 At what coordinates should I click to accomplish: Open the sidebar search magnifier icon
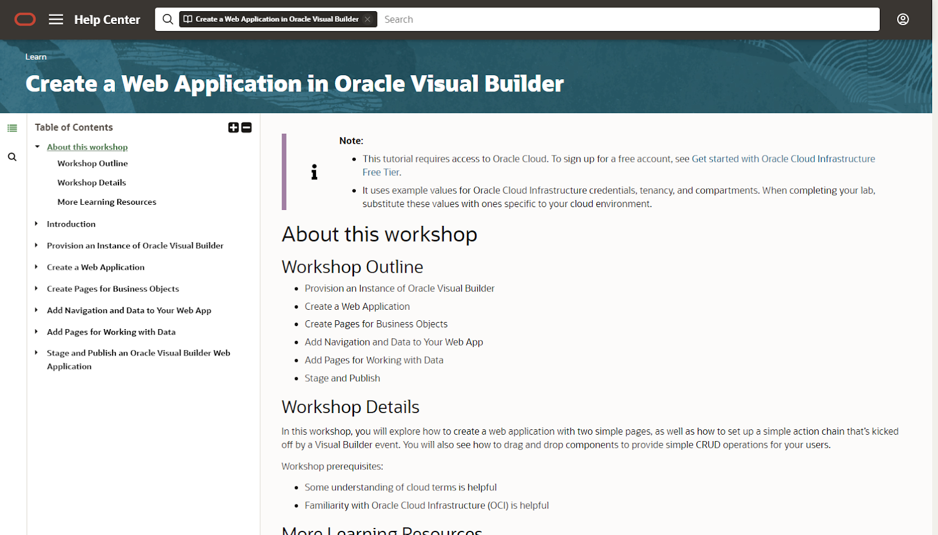(x=12, y=157)
